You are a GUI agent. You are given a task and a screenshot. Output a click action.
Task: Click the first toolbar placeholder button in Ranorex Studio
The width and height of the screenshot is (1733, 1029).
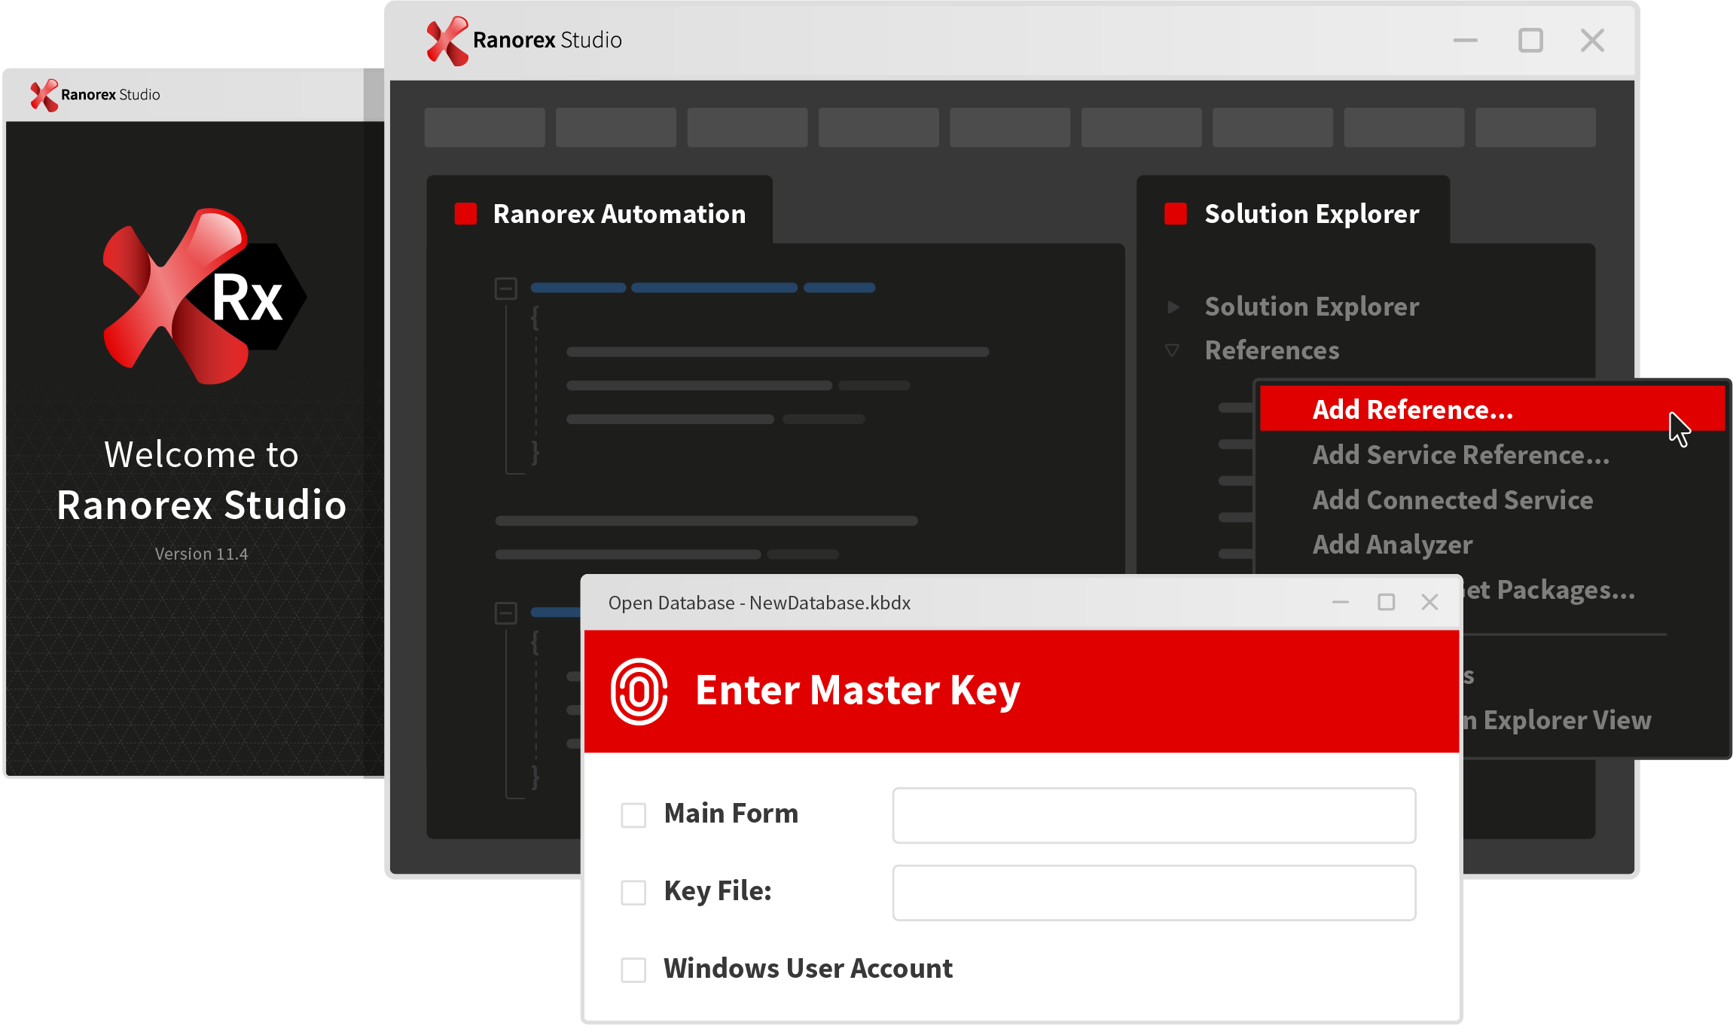[x=484, y=127]
